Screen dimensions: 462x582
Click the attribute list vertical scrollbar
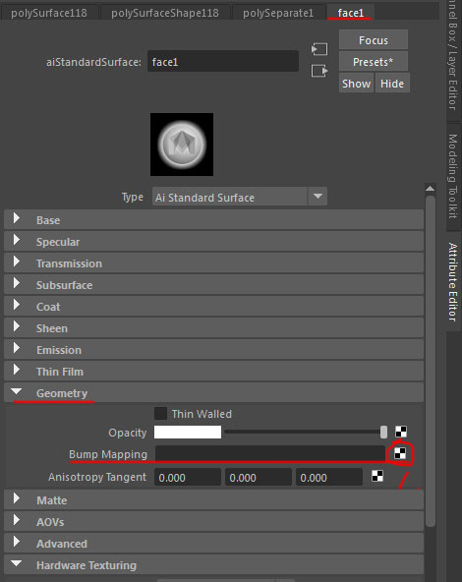pyautogui.click(x=431, y=361)
